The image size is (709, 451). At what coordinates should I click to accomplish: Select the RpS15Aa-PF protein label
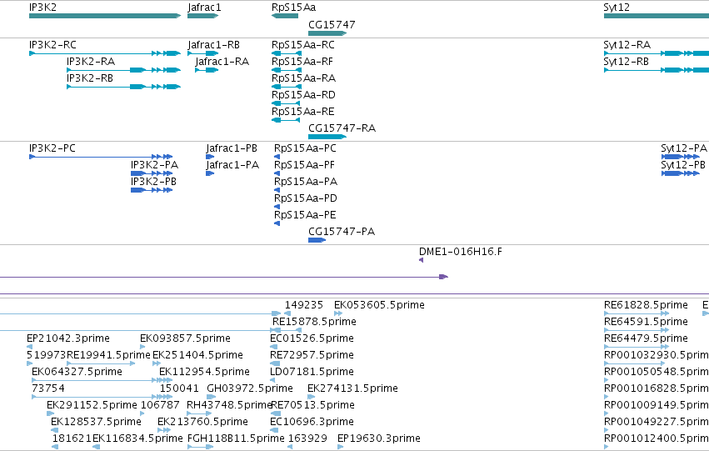[x=304, y=165]
